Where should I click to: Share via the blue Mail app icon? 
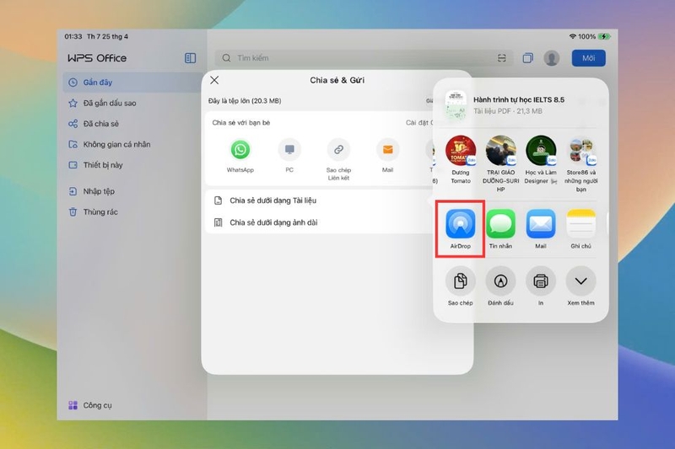tap(541, 224)
